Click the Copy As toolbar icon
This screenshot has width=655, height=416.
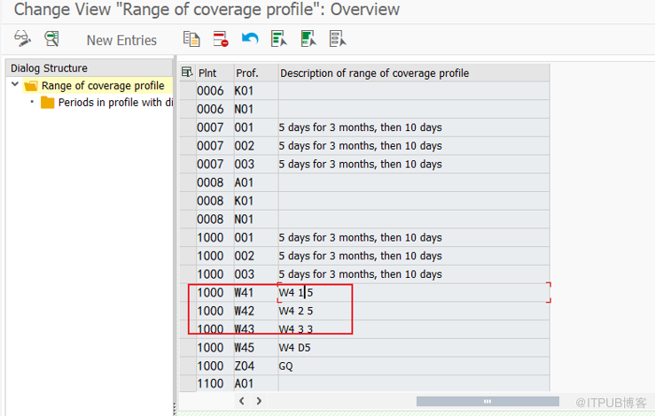pyautogui.click(x=191, y=39)
